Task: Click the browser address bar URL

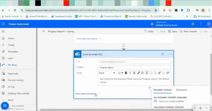Action: point(88,10)
